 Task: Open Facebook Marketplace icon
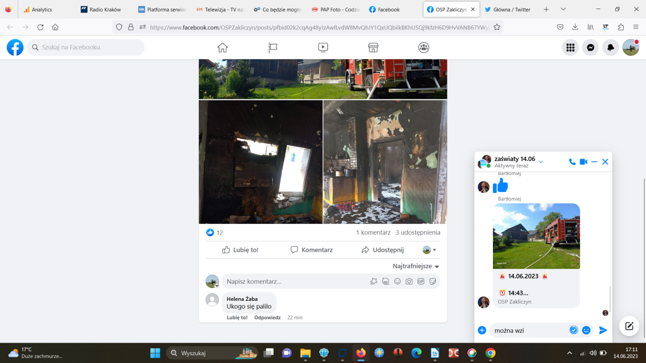tap(373, 48)
